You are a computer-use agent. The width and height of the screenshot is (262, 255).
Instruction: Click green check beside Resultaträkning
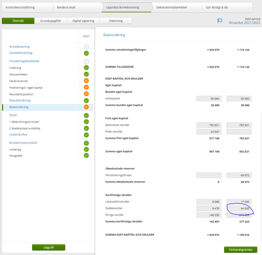[x=86, y=101]
